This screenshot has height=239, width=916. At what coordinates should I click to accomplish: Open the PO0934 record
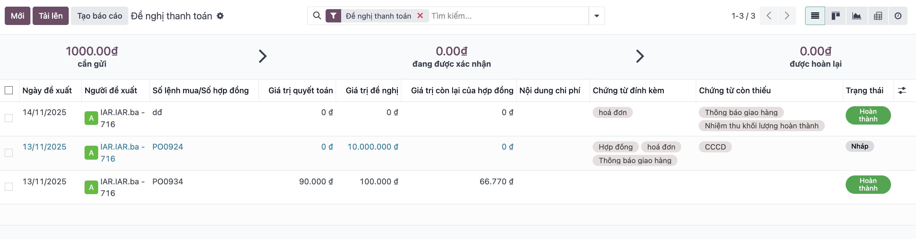(x=168, y=181)
